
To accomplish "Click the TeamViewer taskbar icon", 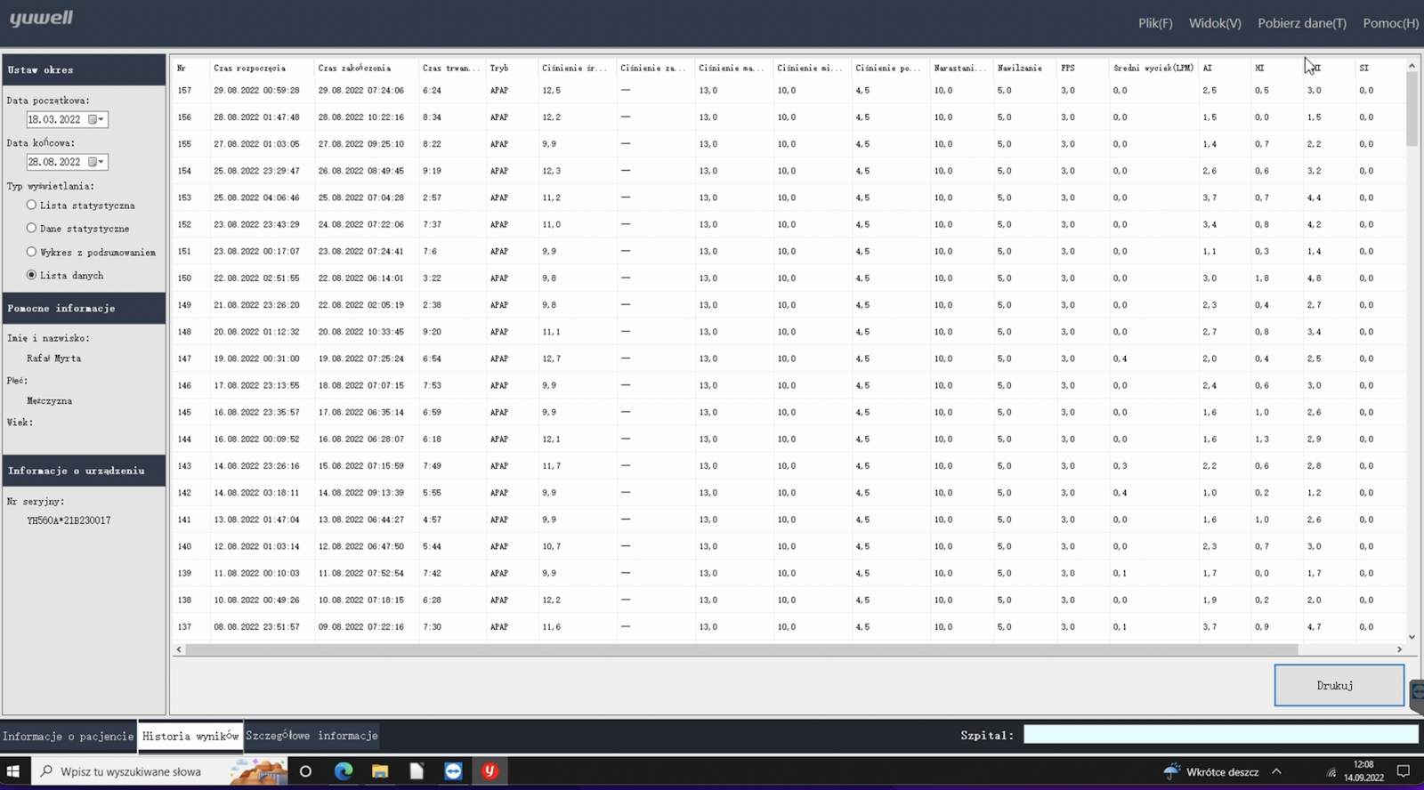I will 453,771.
